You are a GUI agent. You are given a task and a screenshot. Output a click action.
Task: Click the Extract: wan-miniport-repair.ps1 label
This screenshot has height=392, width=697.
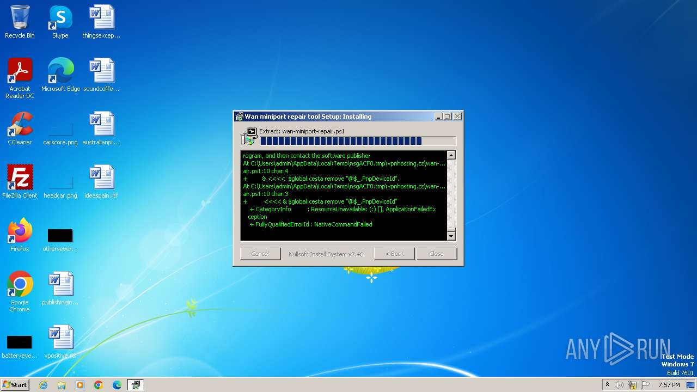click(x=302, y=131)
